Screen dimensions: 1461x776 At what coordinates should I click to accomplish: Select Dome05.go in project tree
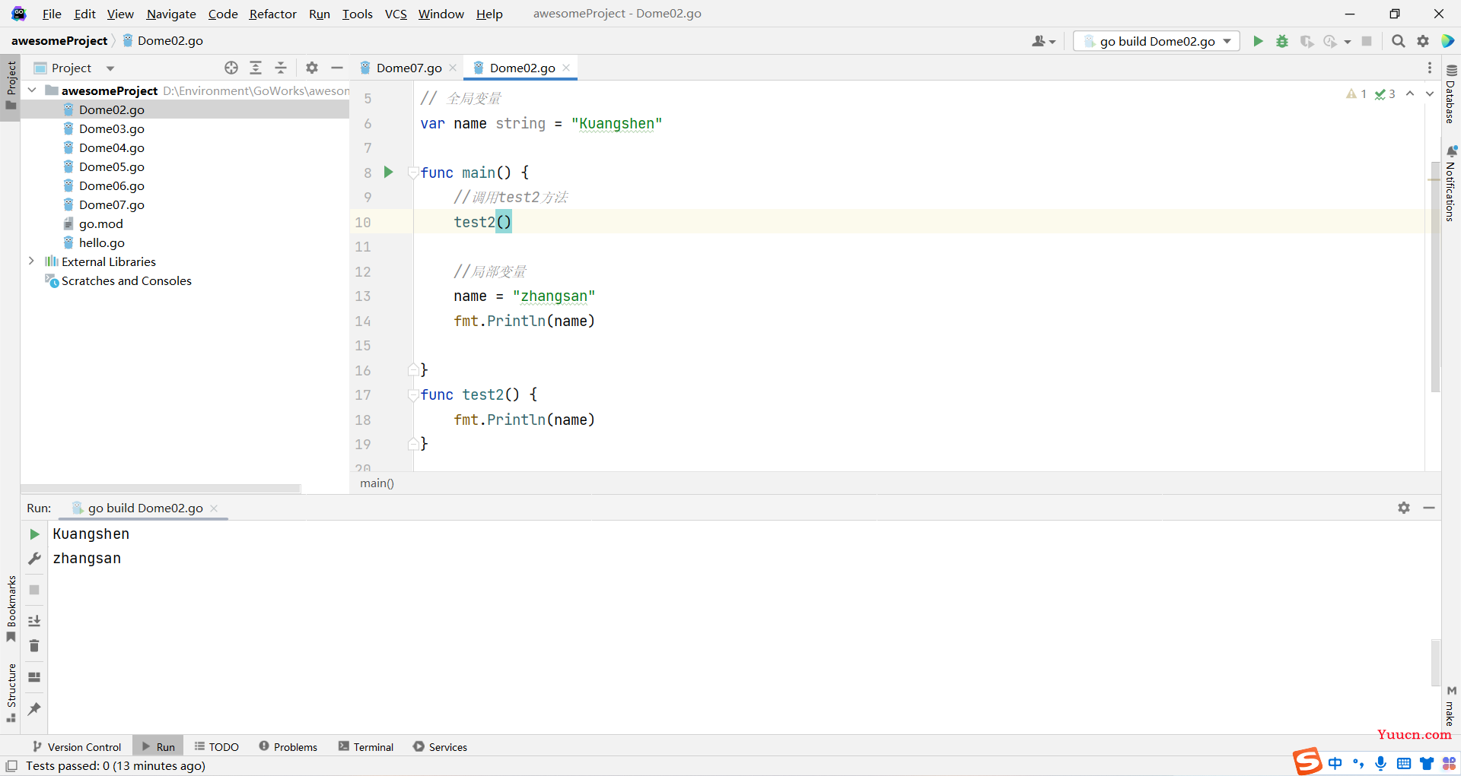(x=111, y=166)
